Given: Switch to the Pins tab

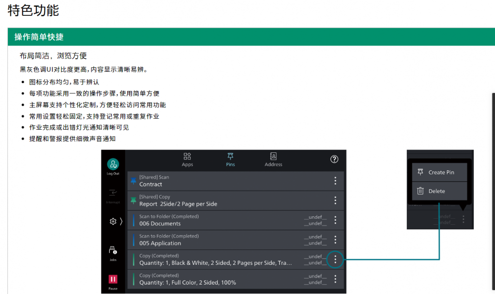Looking at the screenshot, I should coord(230,159).
